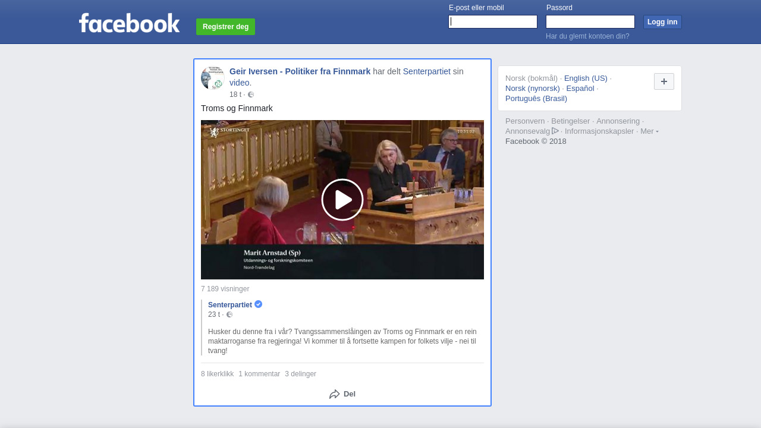Click the Registrer deg button
The image size is (761, 428).
tap(225, 27)
